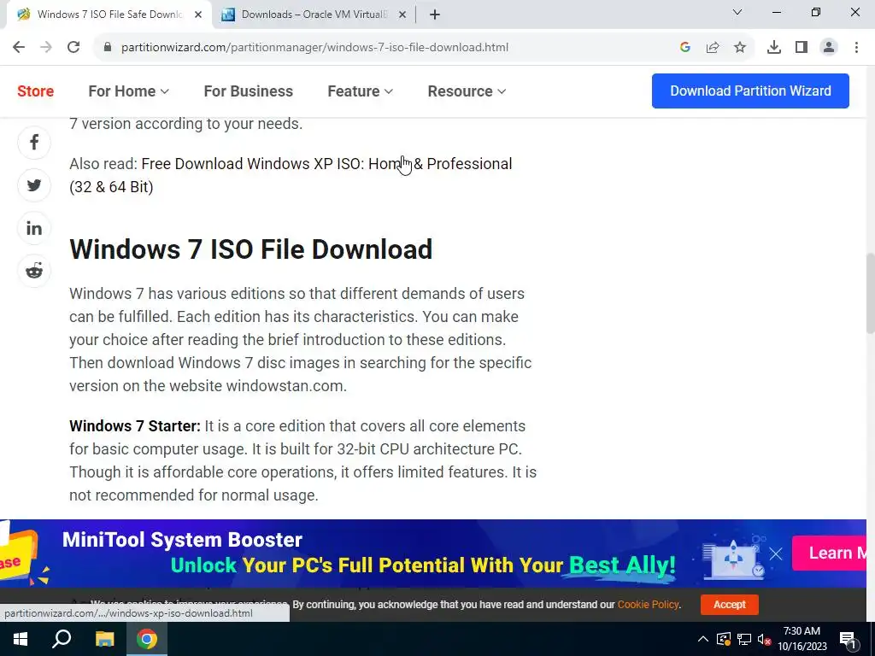Click the browser forward arrow
This screenshot has height=656, width=875.
coord(46,48)
